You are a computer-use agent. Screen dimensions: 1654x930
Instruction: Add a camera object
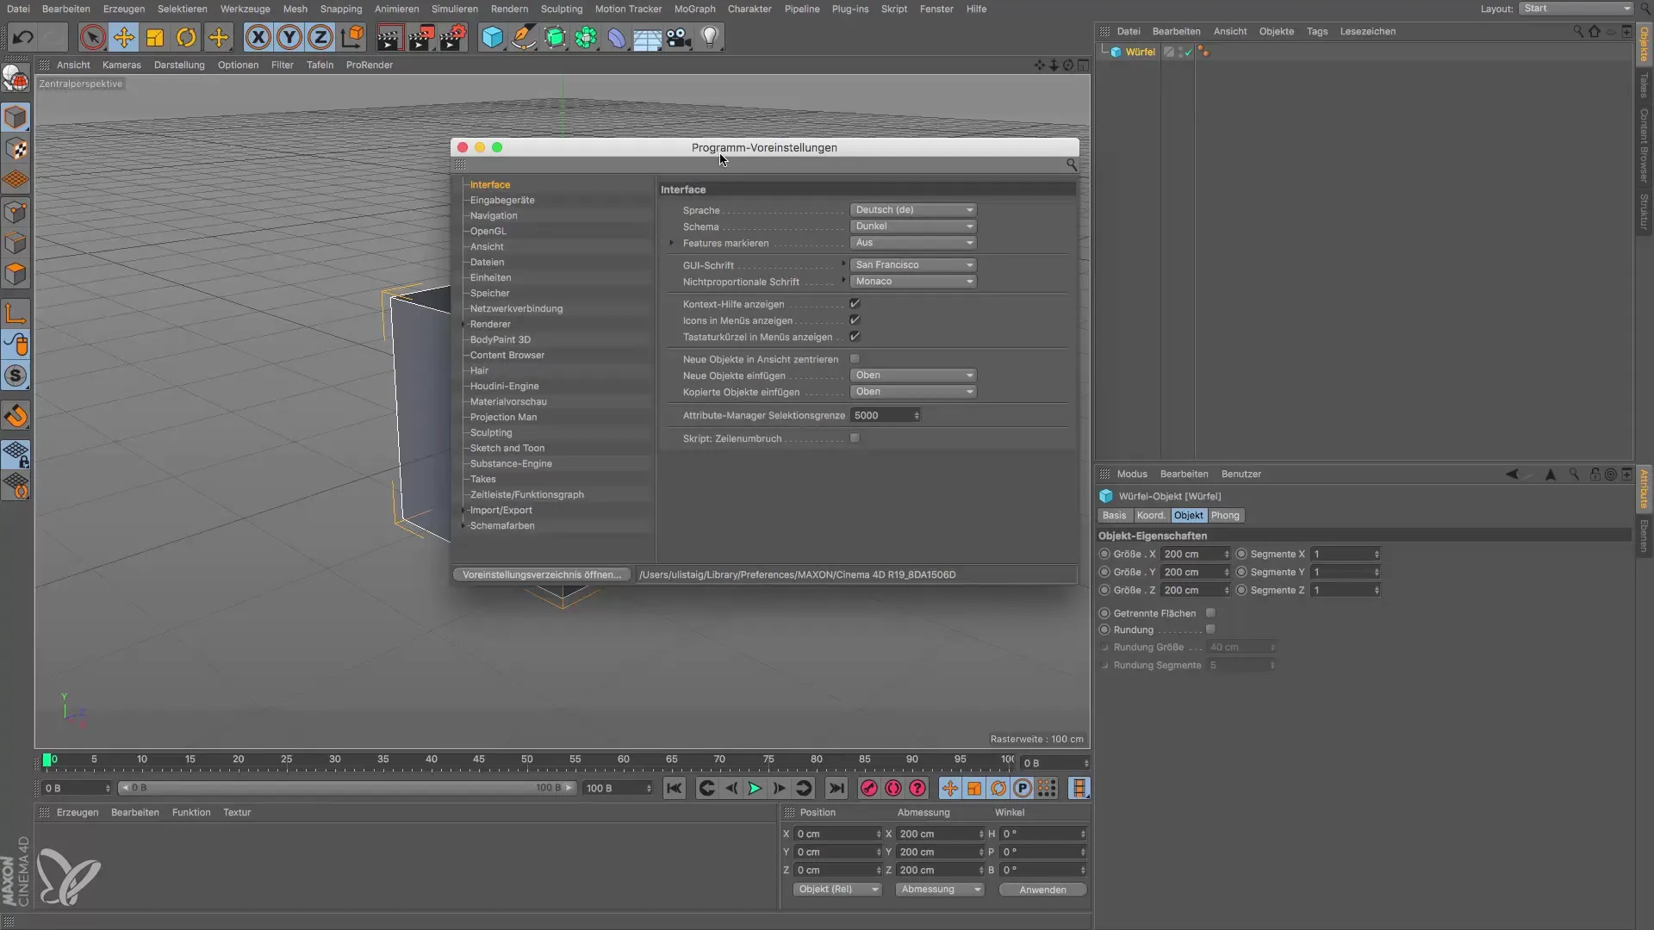tap(679, 37)
